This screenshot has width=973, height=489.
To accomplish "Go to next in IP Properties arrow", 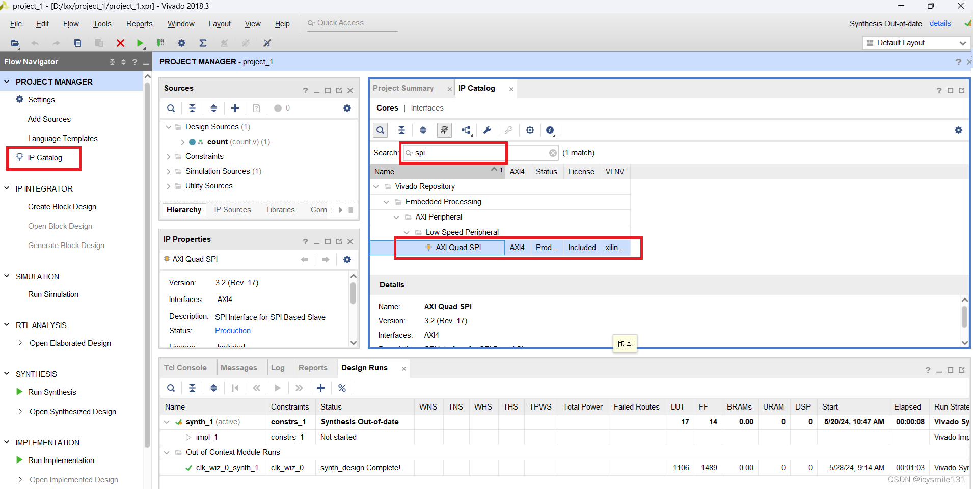I will coord(326,259).
